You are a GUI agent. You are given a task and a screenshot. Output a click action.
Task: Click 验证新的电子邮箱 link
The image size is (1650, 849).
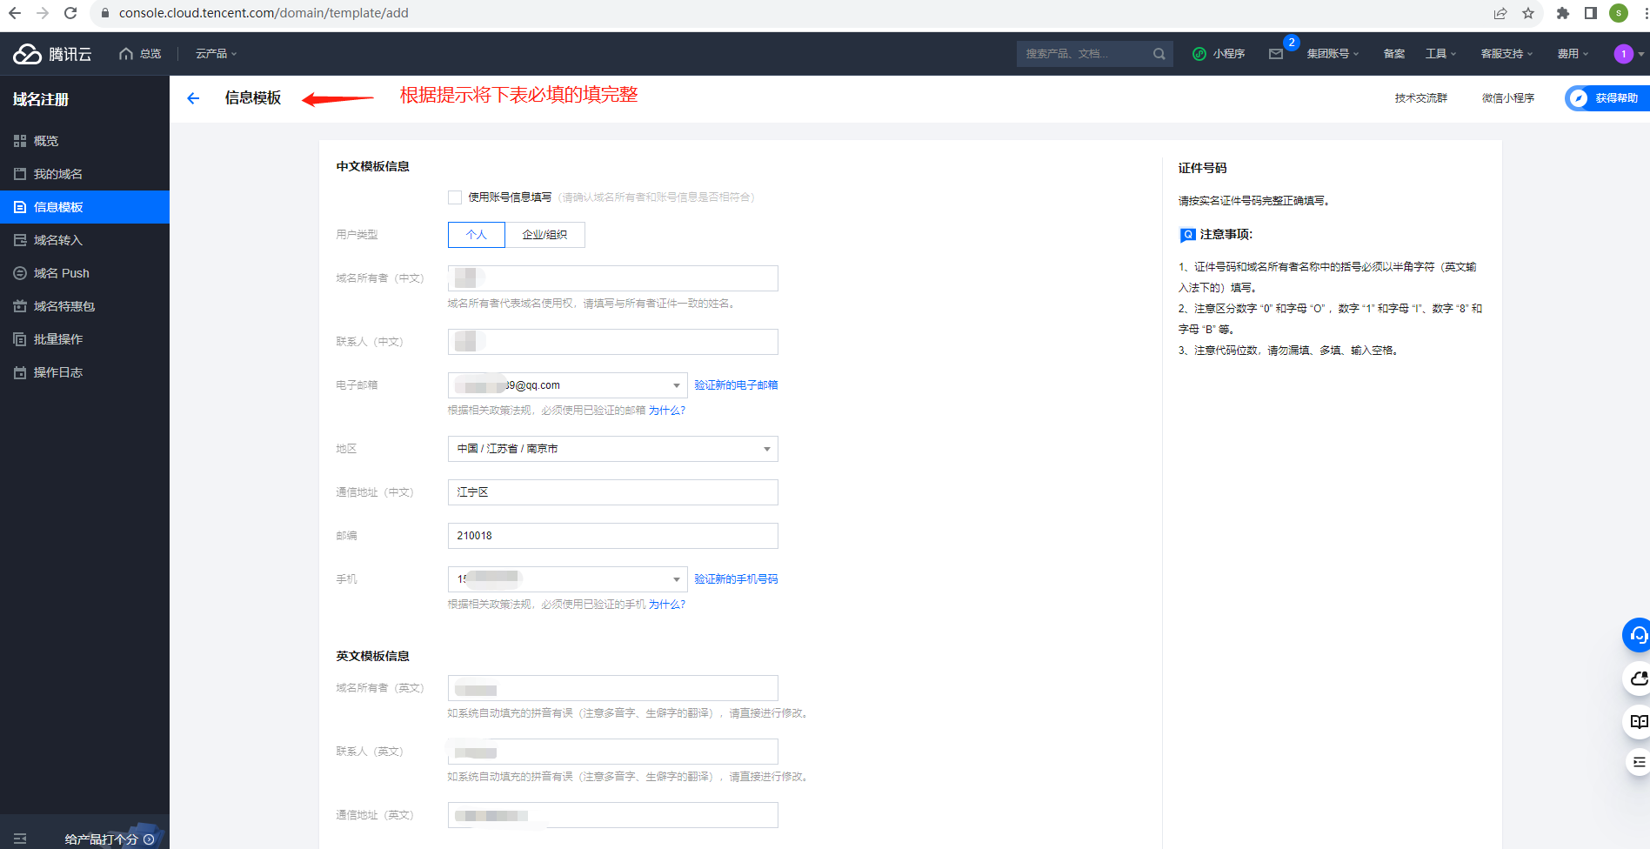pos(736,385)
